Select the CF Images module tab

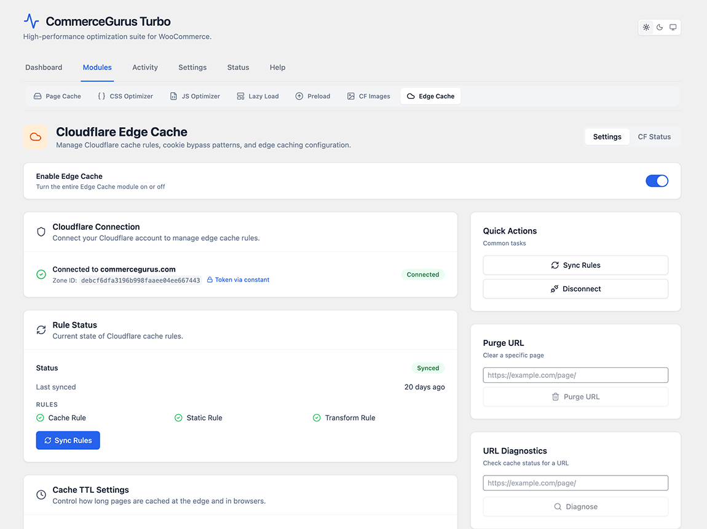(x=369, y=96)
